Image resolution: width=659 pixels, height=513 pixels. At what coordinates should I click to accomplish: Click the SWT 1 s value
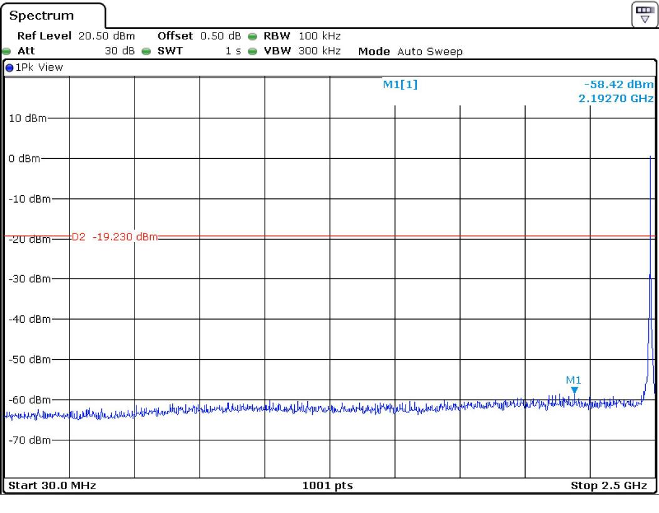(x=233, y=51)
